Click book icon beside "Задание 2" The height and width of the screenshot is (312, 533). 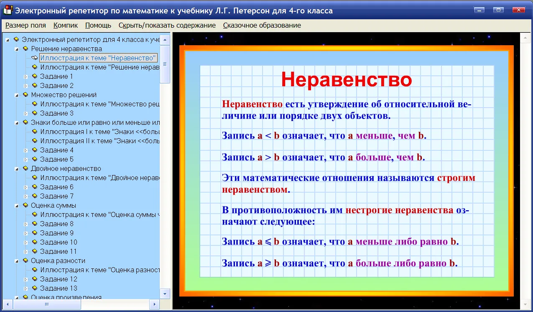[x=35, y=85]
